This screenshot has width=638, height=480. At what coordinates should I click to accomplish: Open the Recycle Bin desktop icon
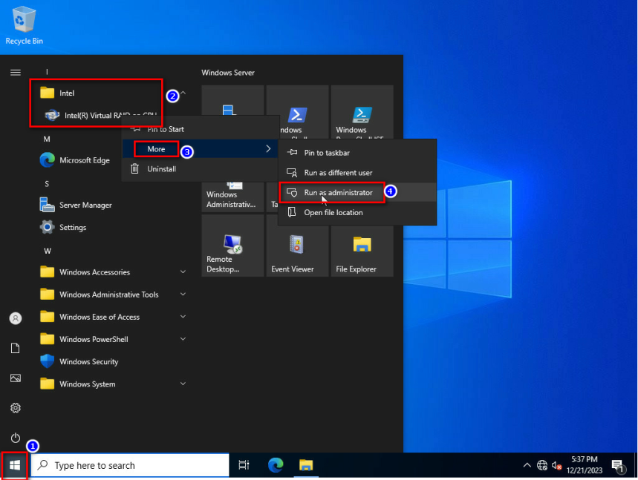coord(24,25)
